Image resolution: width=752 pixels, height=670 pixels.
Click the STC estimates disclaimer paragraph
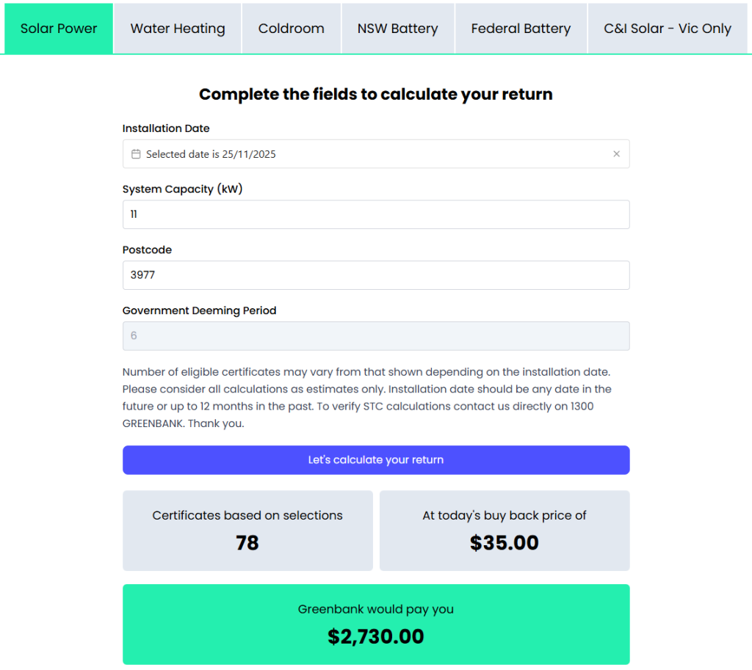click(x=367, y=398)
